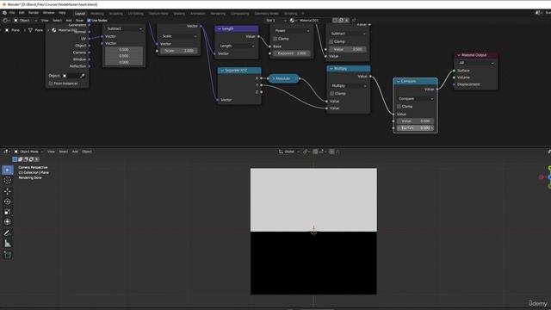Collapse the Separate XYZ node
Image resolution: width=551 pixels, height=310 pixels.
pyautogui.click(x=222, y=71)
